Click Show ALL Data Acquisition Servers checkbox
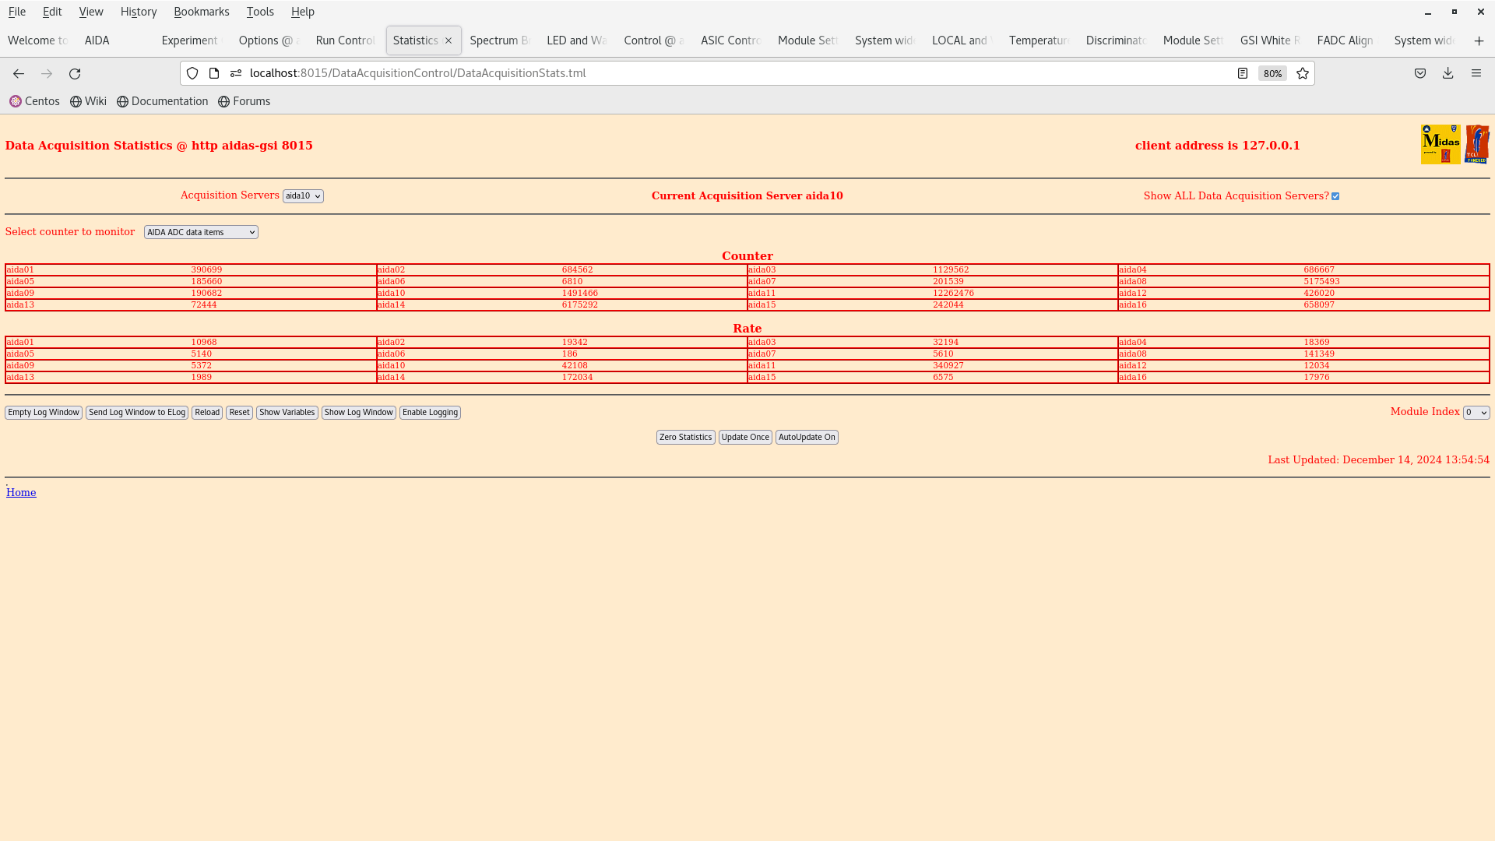 pyautogui.click(x=1335, y=195)
